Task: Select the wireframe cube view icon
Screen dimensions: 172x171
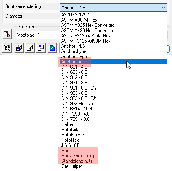Action: tap(41, 48)
